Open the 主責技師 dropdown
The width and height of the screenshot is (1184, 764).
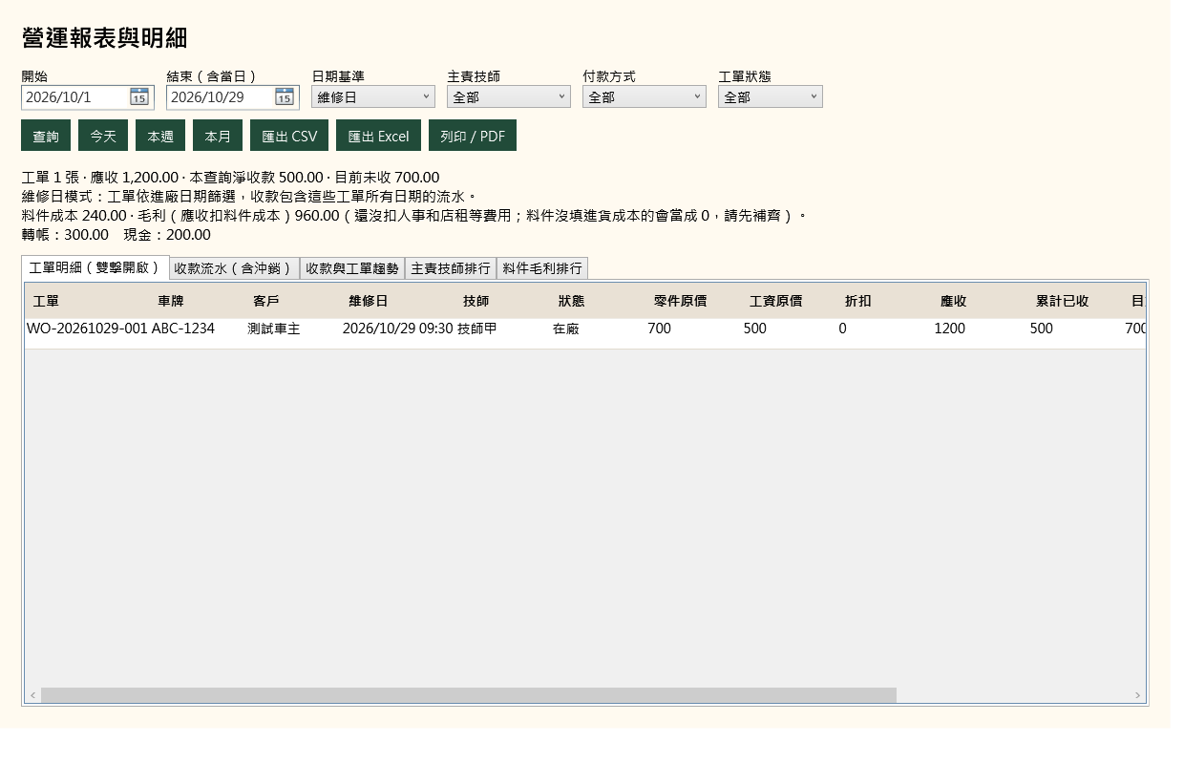pyautogui.click(x=509, y=96)
